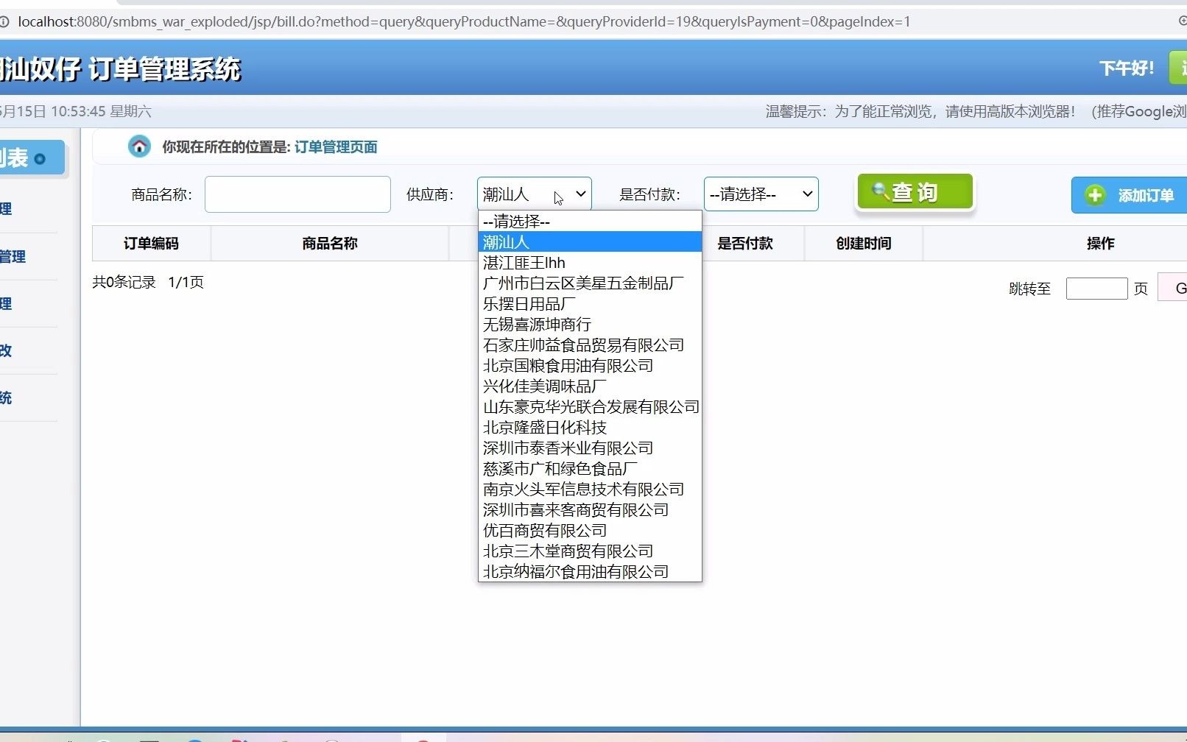
Task: Click the 订单编码 column header
Action: (151, 243)
